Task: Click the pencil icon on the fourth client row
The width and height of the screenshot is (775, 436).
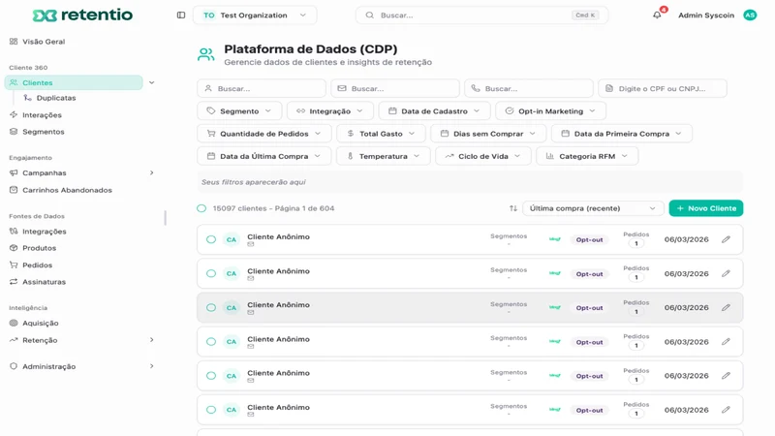Action: point(726,342)
